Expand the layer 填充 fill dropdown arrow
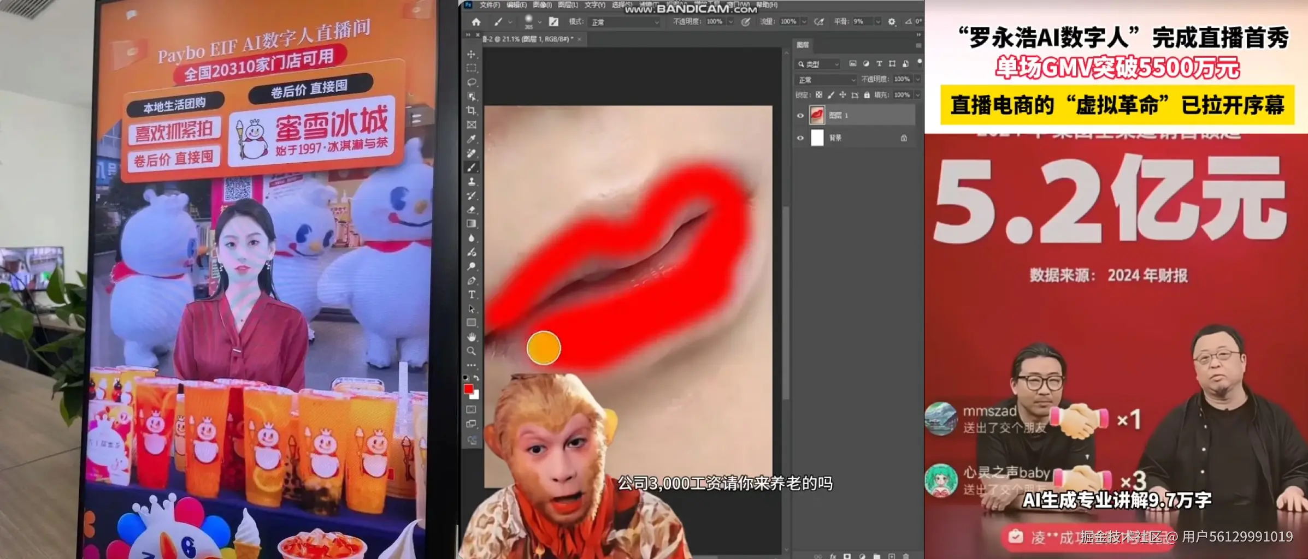 pyautogui.click(x=917, y=95)
